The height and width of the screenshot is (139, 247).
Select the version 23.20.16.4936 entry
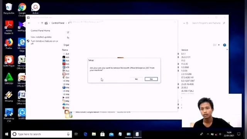(187, 84)
